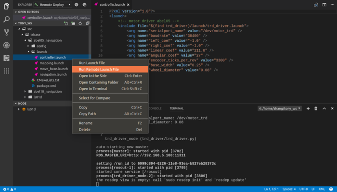Open the Explorer files icon in activity bar

6,6
